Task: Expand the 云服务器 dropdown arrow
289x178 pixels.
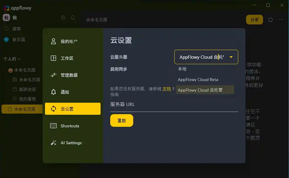Action: (231, 57)
